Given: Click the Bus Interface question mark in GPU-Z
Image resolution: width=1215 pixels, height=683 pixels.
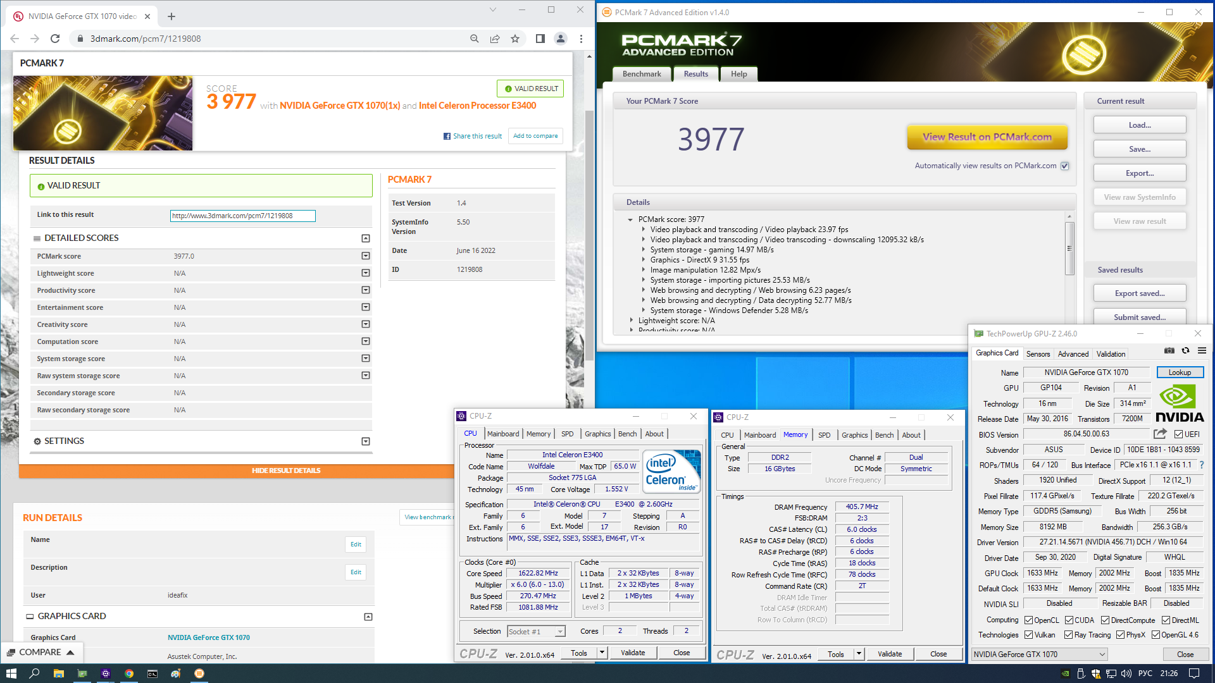Looking at the screenshot, I should (1202, 465).
